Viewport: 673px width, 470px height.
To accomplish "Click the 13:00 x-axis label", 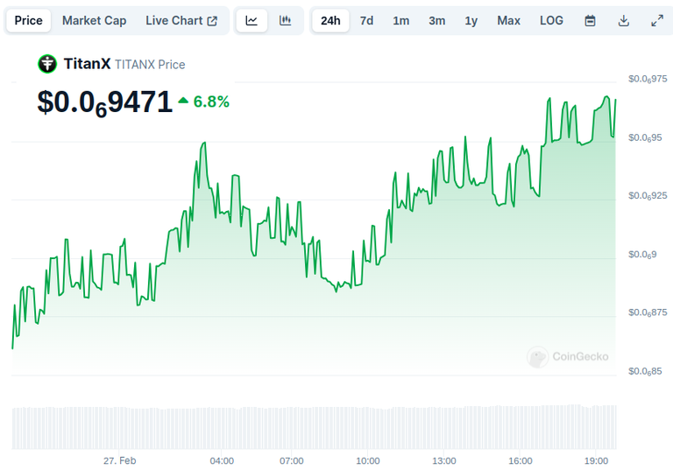I will pos(443,461).
